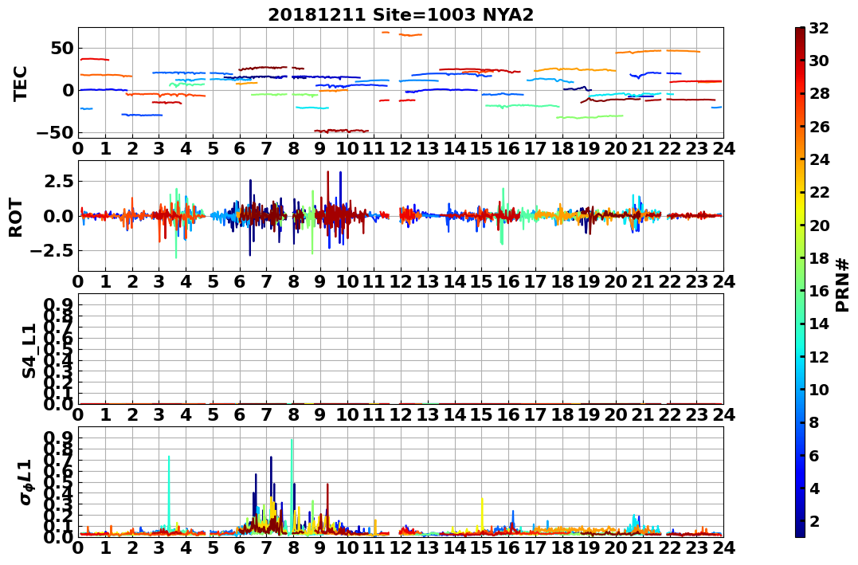Click the PRN# colorbar label
The image size is (858, 565).
click(x=843, y=285)
